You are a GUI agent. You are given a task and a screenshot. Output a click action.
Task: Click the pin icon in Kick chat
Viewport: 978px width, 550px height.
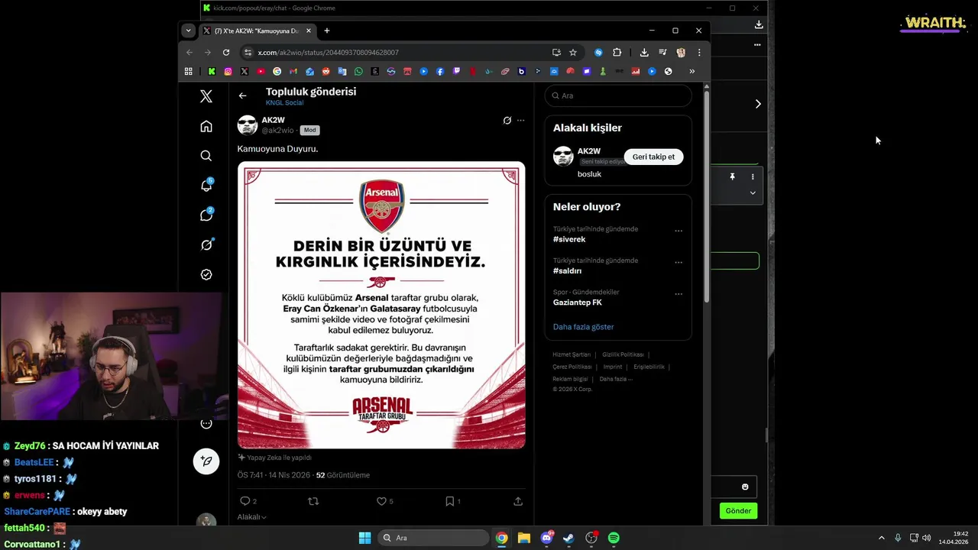pos(732,176)
